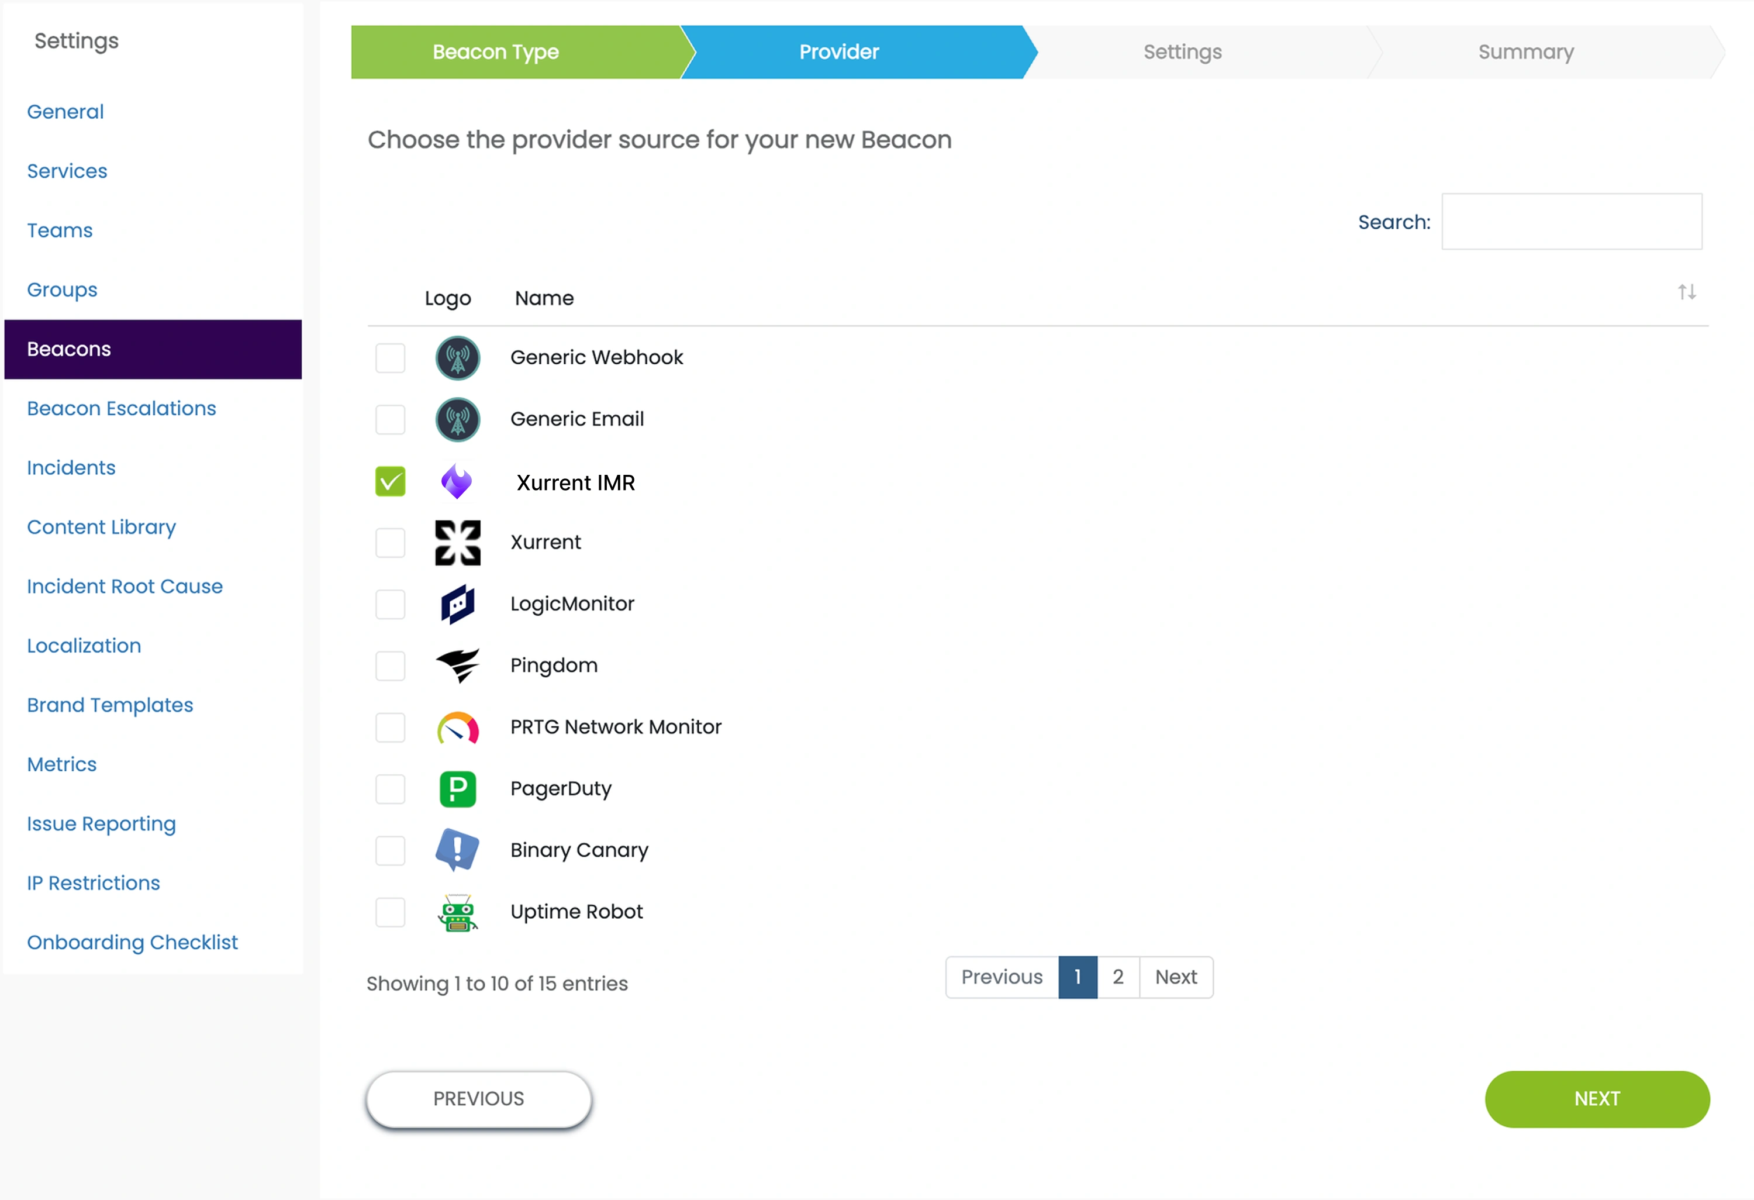1754x1200 pixels.
Task: Uncheck the Xurrent IMR checkbox
Action: coord(390,481)
